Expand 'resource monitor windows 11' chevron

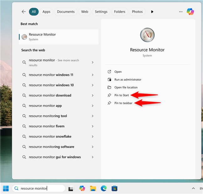92,75
